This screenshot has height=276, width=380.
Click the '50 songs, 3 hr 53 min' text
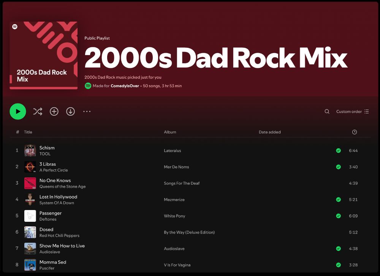(x=162, y=86)
